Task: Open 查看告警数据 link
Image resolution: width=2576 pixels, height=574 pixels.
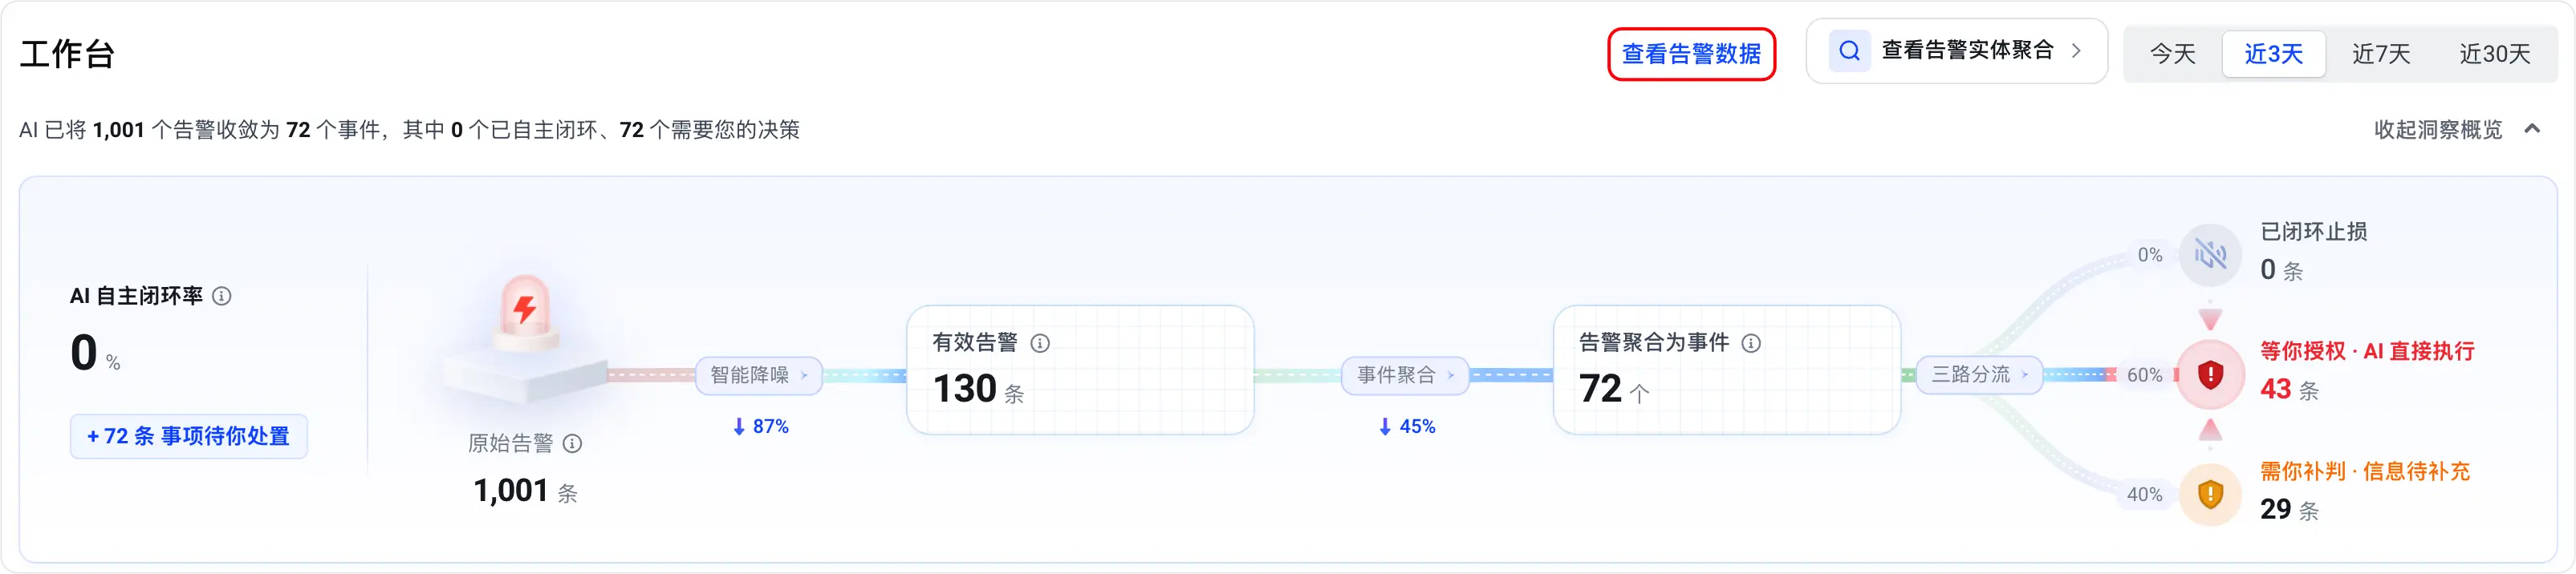Action: pos(1691,54)
